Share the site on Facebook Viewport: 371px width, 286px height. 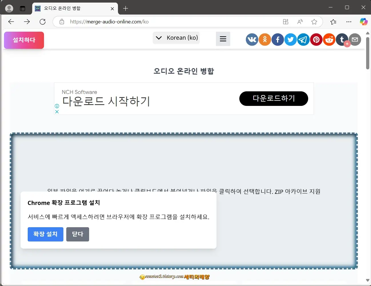coord(278,39)
